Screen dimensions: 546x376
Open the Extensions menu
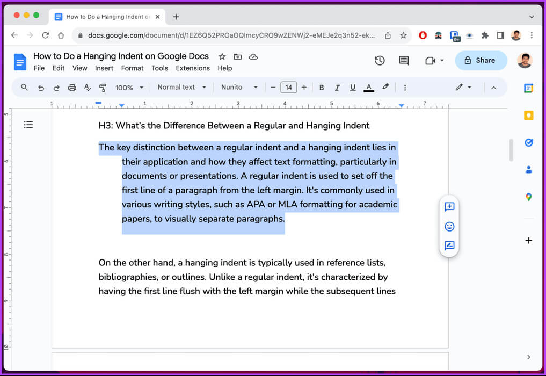coord(193,68)
